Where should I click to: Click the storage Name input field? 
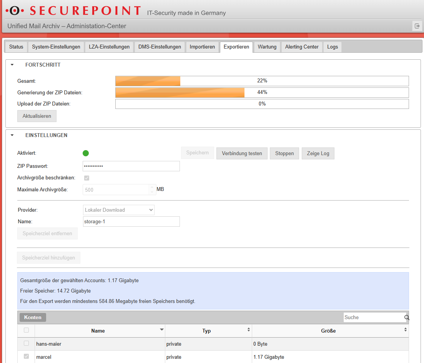point(131,221)
